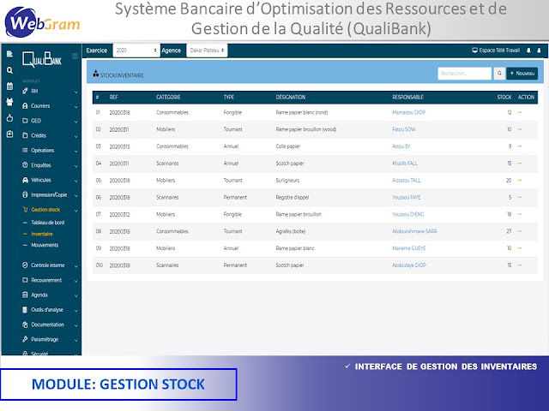549x411 pixels.
Task: Click the WebGram logo in the slide header
Action: coord(42,22)
